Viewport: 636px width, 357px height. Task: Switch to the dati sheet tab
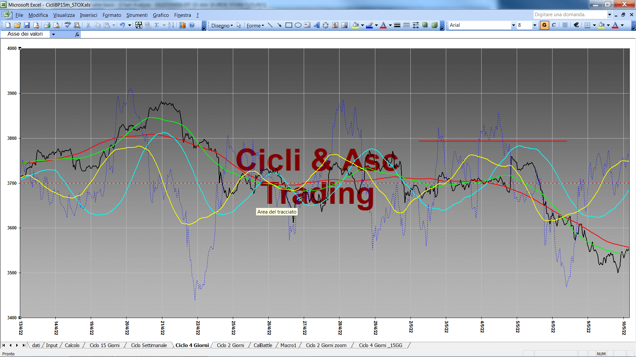pos(36,345)
